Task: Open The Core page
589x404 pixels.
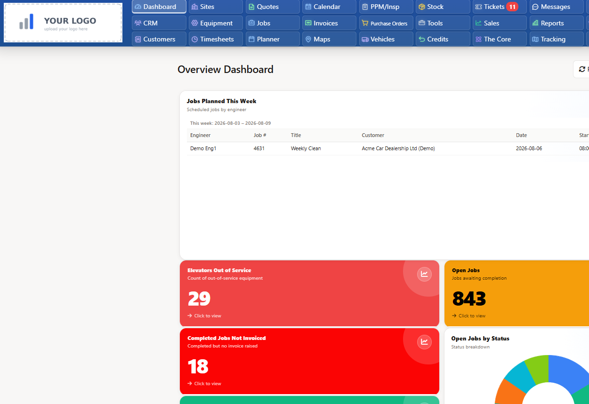Action: click(500, 39)
